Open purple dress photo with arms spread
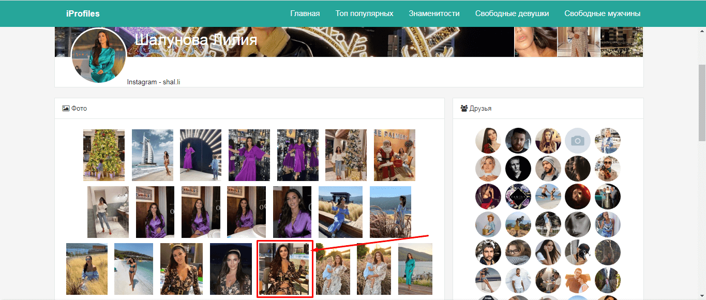The height and width of the screenshot is (300, 706). (x=249, y=155)
